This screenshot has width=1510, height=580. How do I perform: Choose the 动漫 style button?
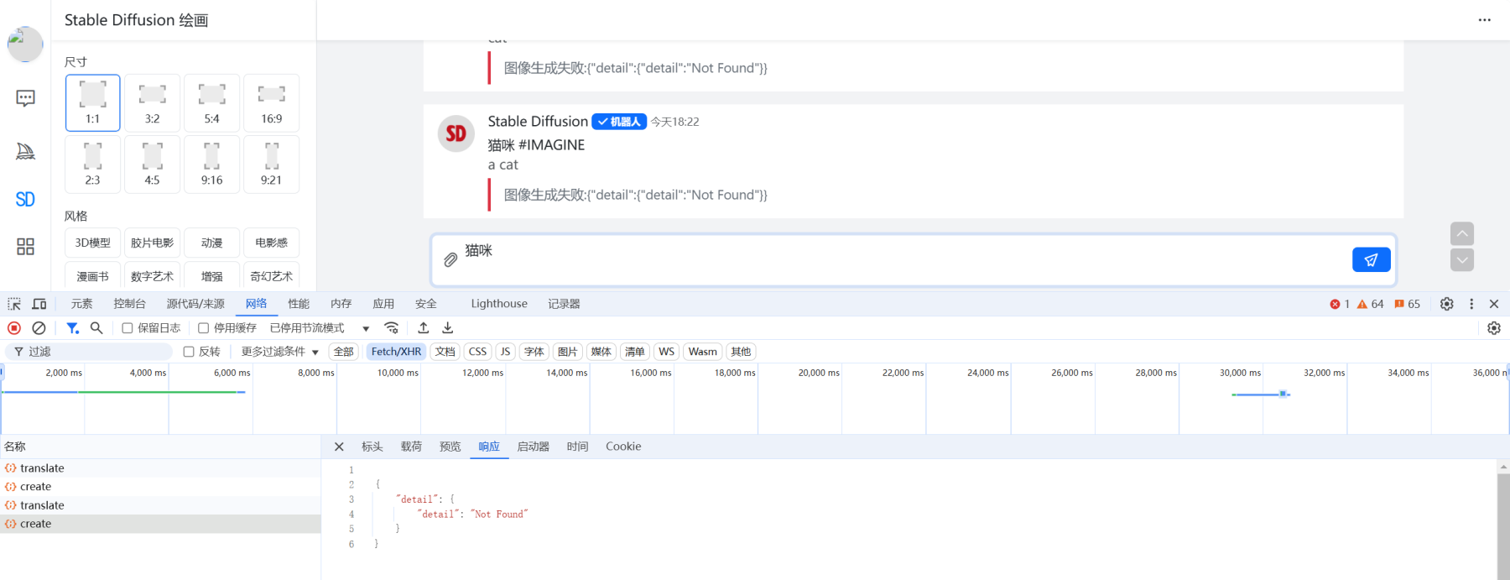211,243
